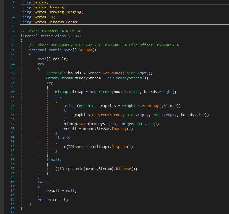Viewport: 229px width, 214px height.
Task: Click the Save call on bitmap
Action: (x=83, y=124)
